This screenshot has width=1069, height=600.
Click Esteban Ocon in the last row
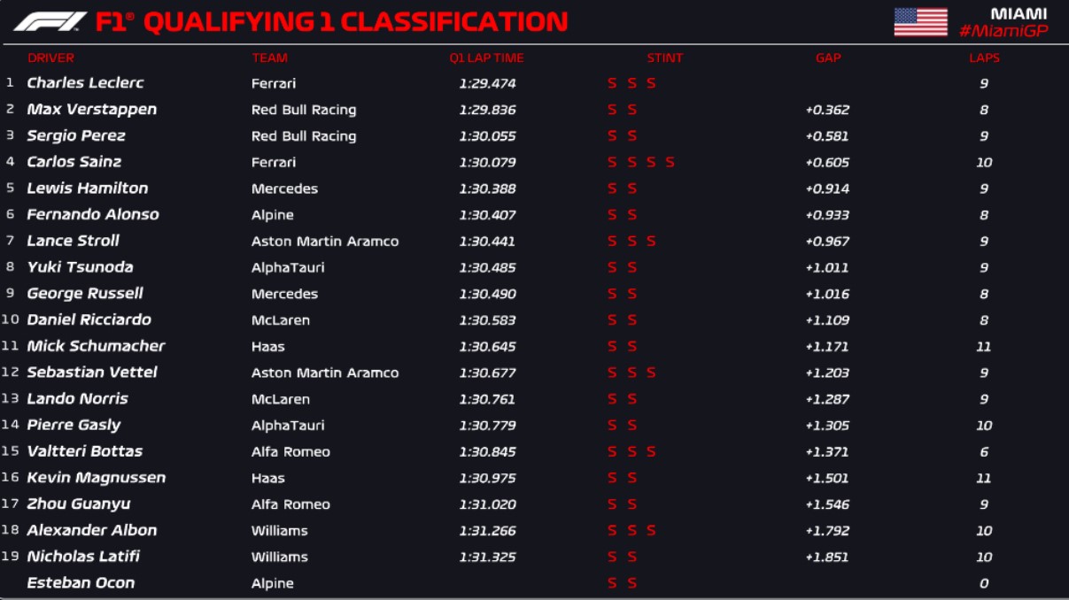(81, 583)
